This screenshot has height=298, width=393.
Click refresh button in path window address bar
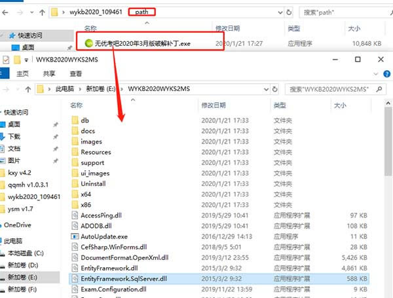pyautogui.click(x=289, y=12)
